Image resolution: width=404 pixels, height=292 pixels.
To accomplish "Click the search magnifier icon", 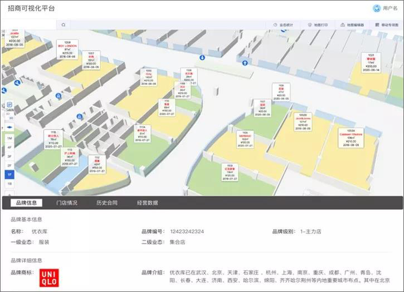I will click(x=64, y=25).
